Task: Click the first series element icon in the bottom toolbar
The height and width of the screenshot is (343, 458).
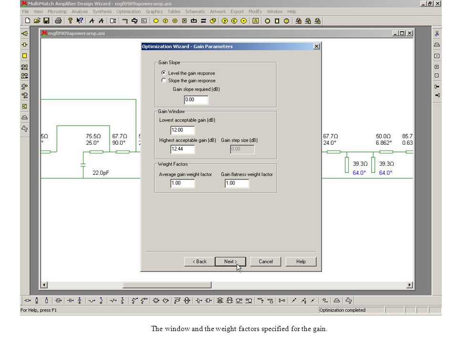Action: tap(28, 301)
